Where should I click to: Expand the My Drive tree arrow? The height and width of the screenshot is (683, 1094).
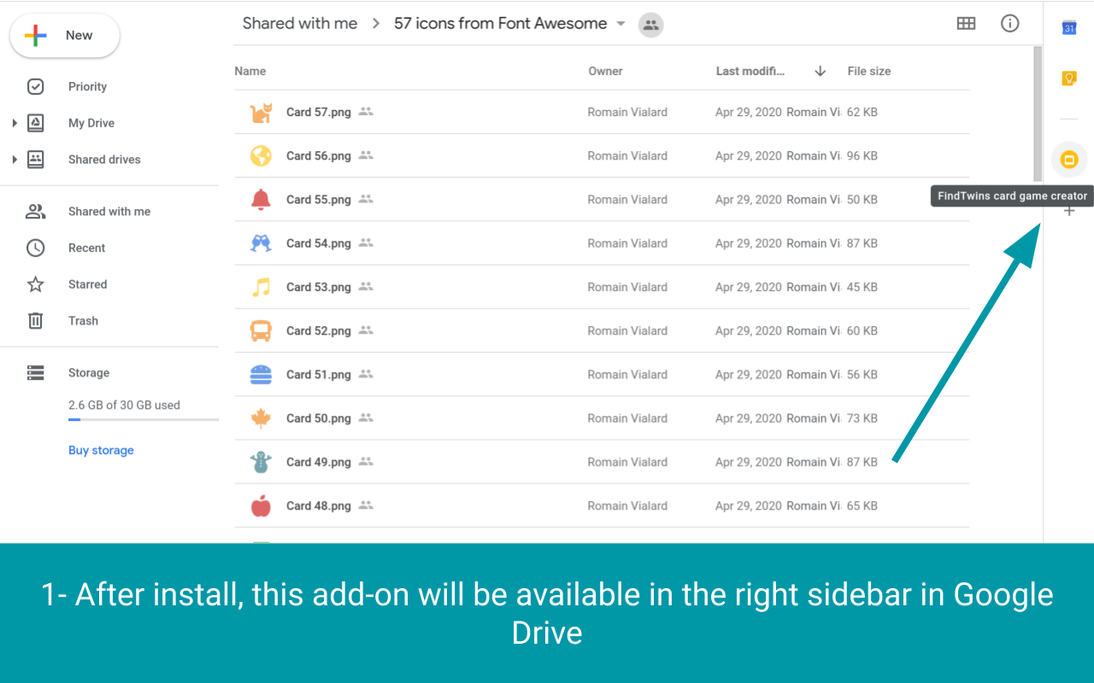15,123
